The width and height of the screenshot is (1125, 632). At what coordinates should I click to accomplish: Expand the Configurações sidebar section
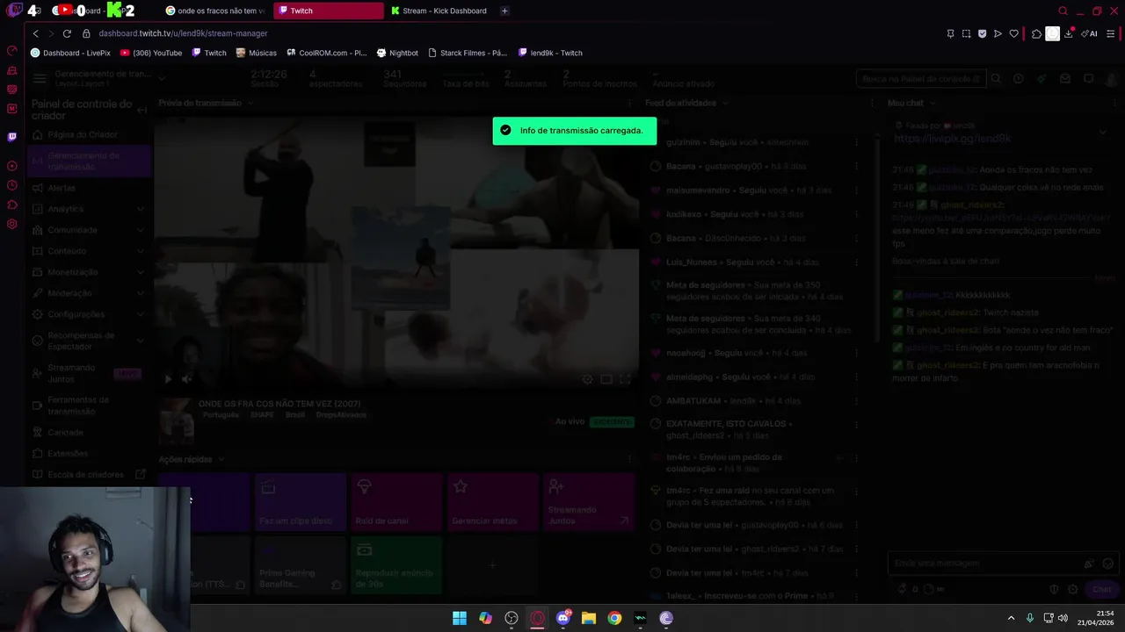pyautogui.click(x=140, y=314)
